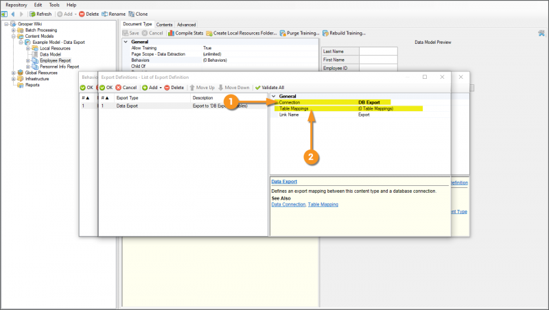This screenshot has height=310, width=549.
Task: Click the Move Down button
Action: tap(234, 88)
